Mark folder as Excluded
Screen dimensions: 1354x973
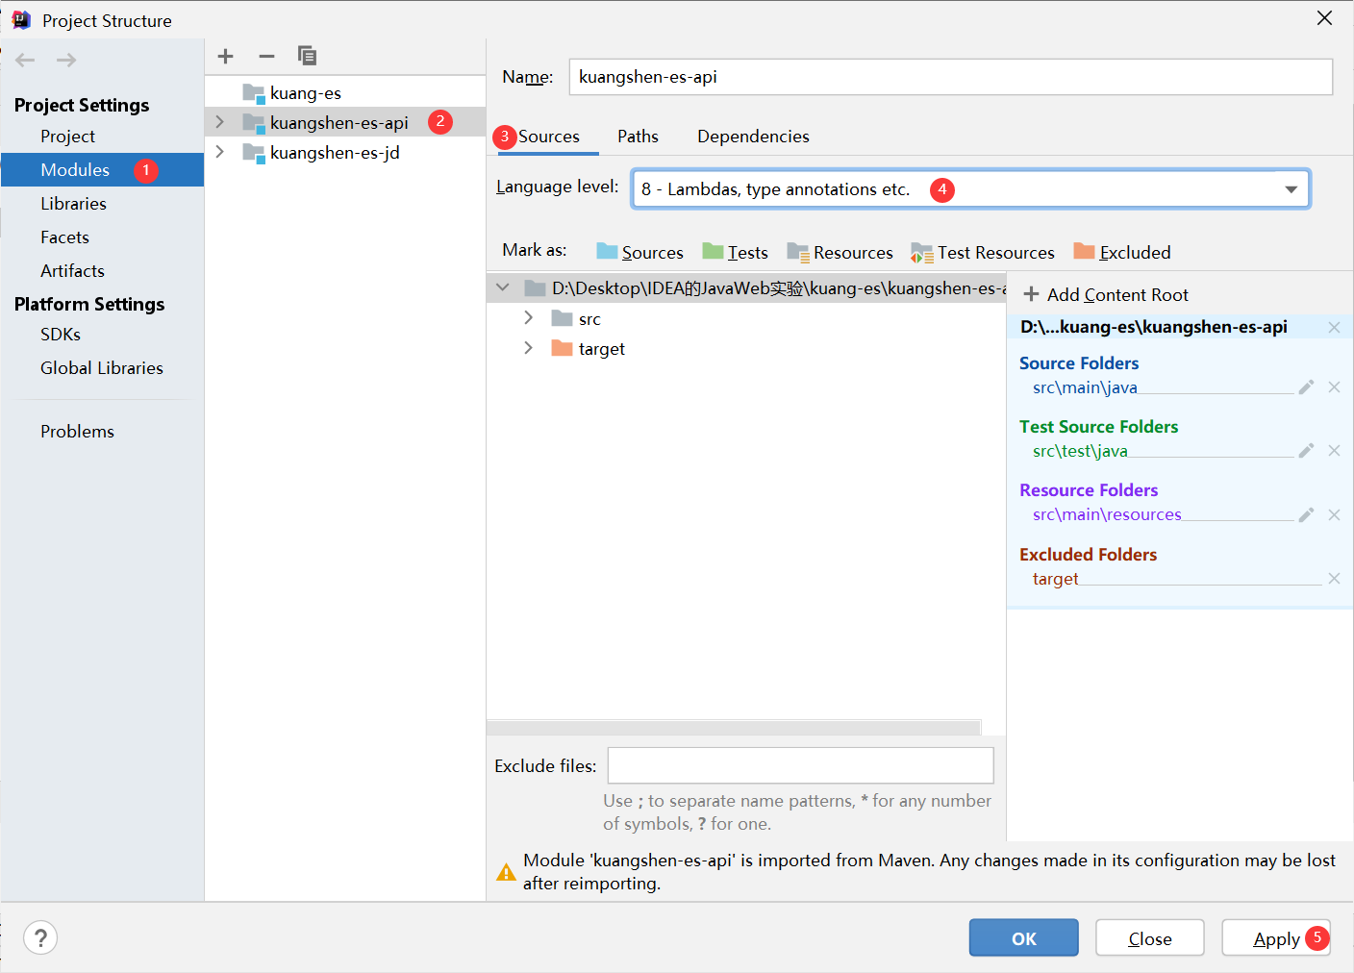click(x=1122, y=253)
